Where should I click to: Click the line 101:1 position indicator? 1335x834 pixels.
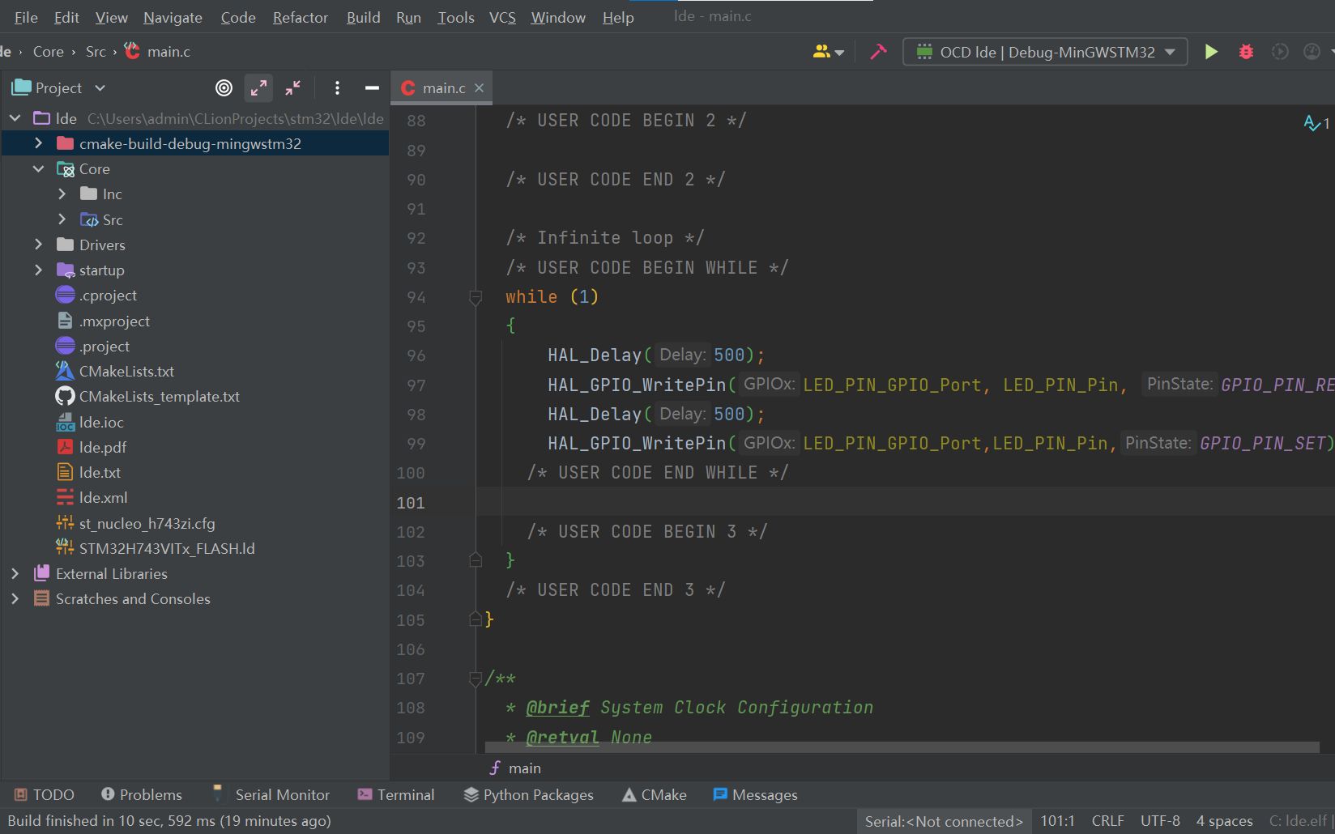(x=1058, y=820)
